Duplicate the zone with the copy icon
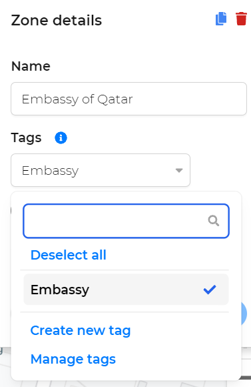The height and width of the screenshot is (387, 251). [221, 19]
